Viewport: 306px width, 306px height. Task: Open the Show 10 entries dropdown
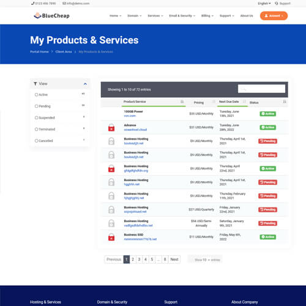click(x=205, y=259)
